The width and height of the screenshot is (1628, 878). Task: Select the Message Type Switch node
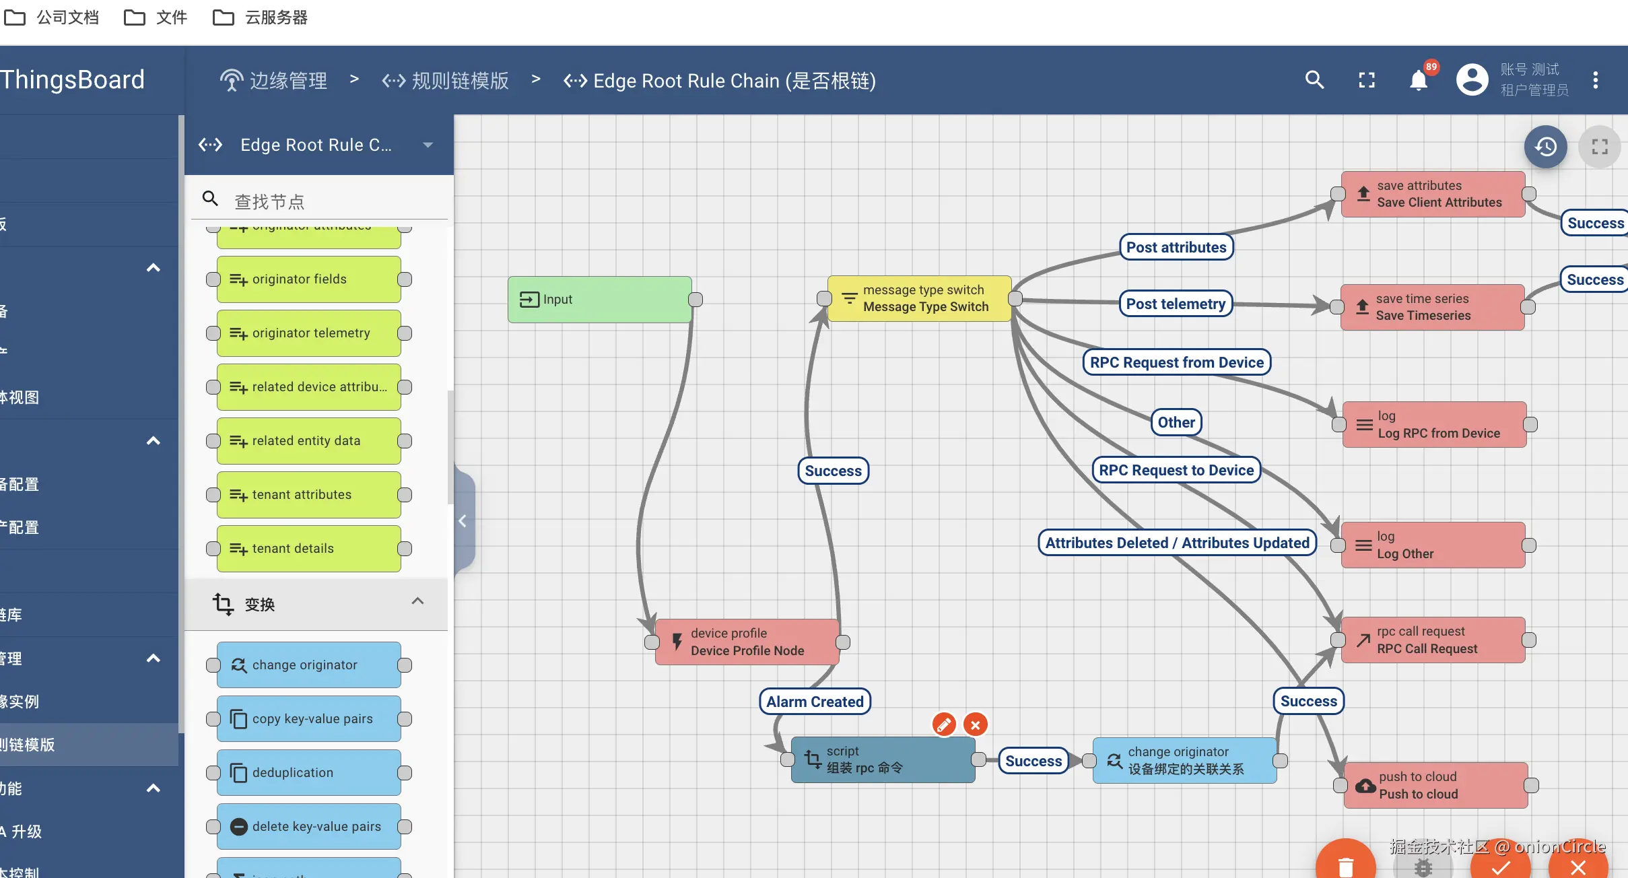[919, 298]
